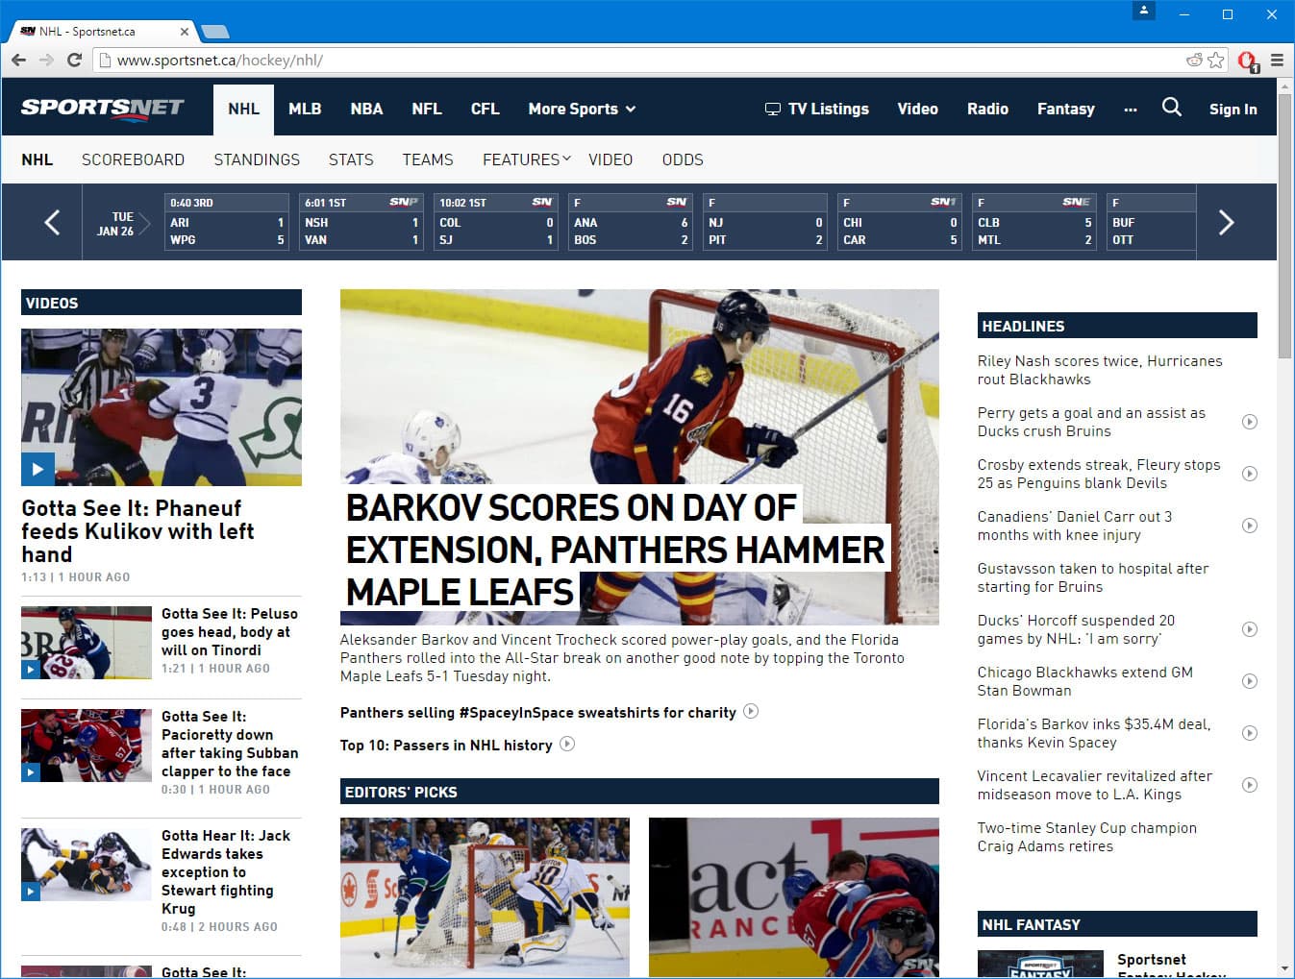Open the TEAMS page
Image resolution: width=1295 pixels, height=979 pixels.
428,159
